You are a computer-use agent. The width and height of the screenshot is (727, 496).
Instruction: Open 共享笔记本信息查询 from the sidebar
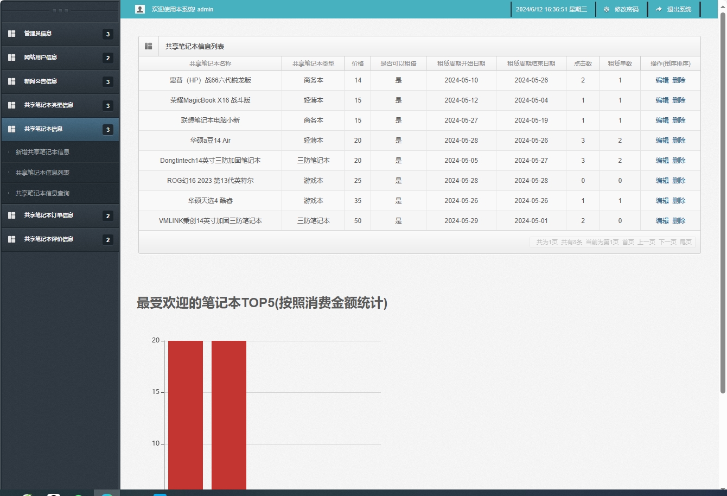coord(43,193)
